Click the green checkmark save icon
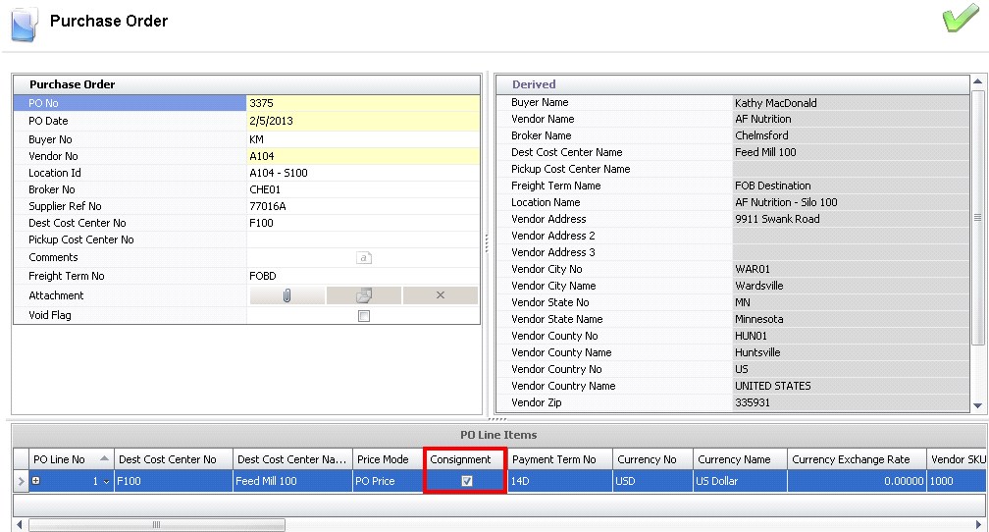 pos(961,20)
